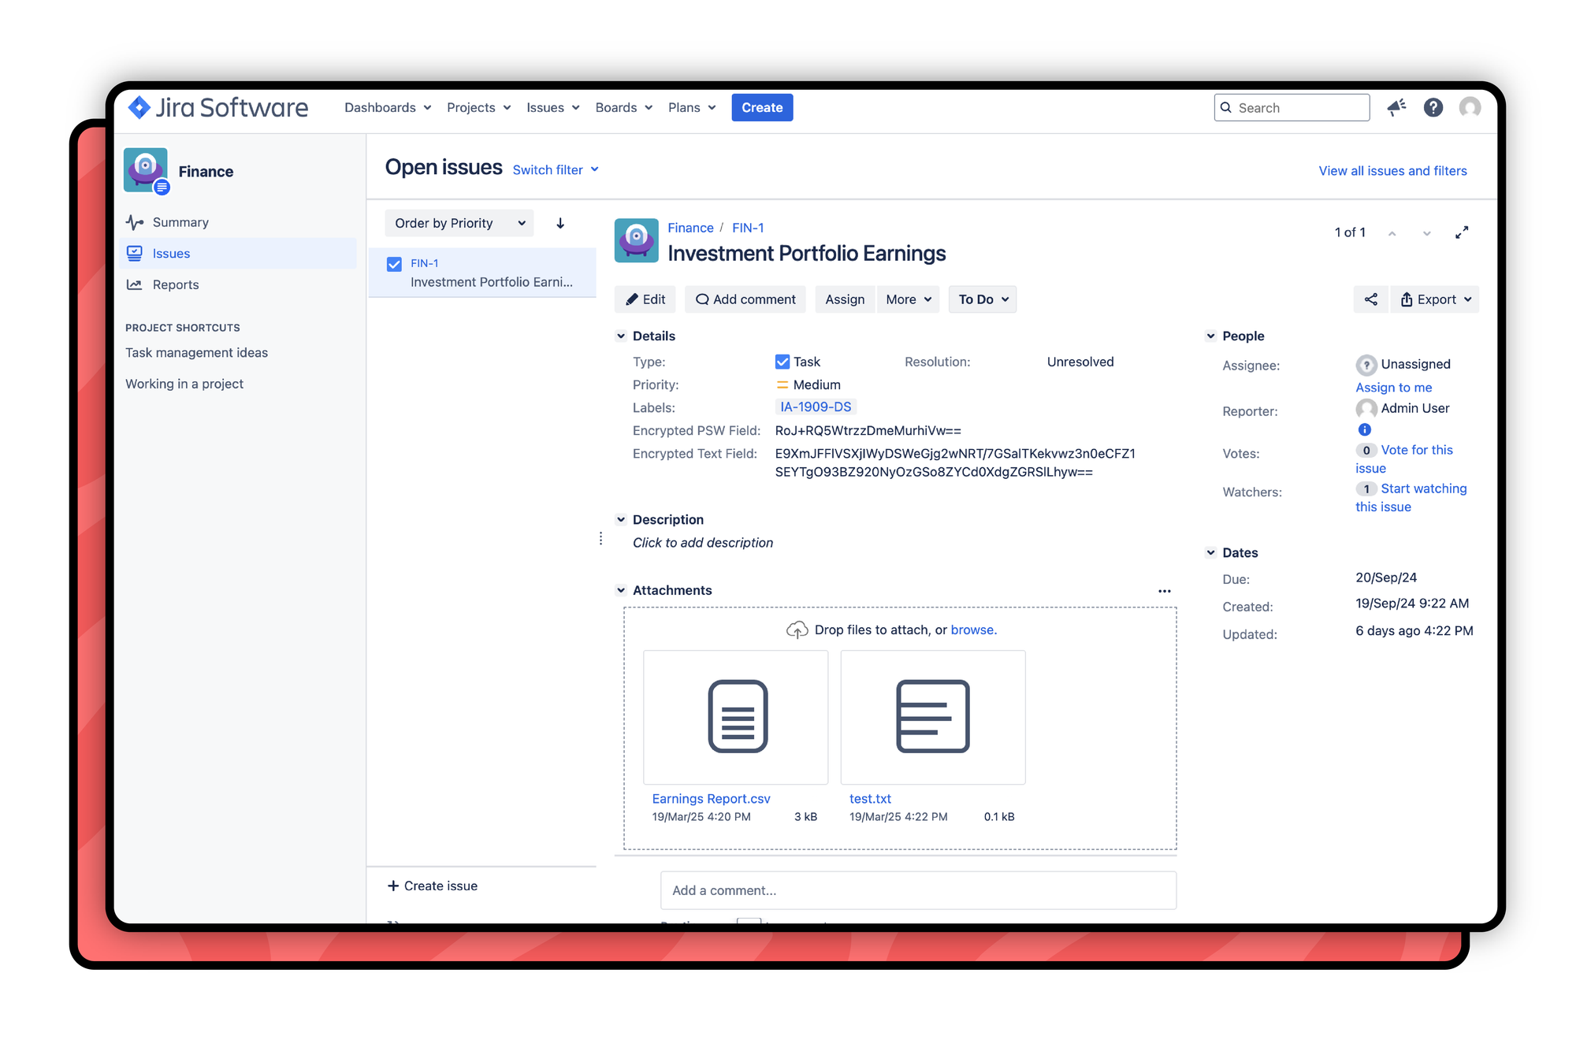Toggle the FIN-1 issue checkbox

tap(395, 264)
